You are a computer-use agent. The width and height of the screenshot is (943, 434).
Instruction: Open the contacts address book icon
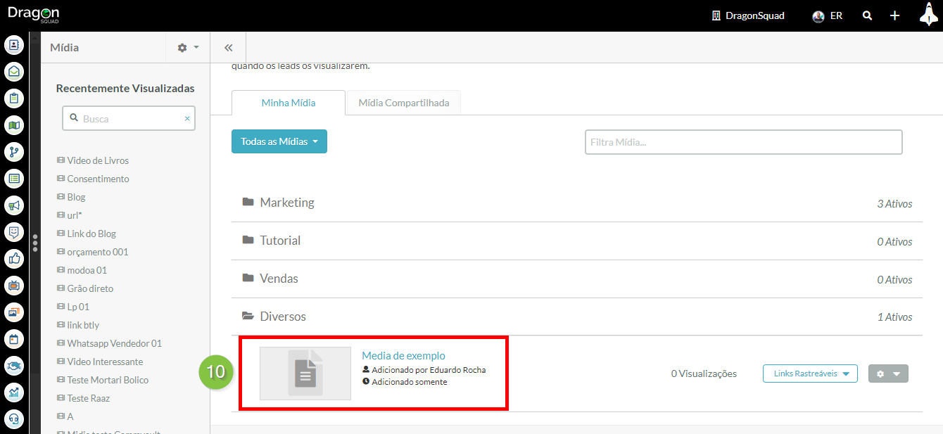click(x=14, y=45)
